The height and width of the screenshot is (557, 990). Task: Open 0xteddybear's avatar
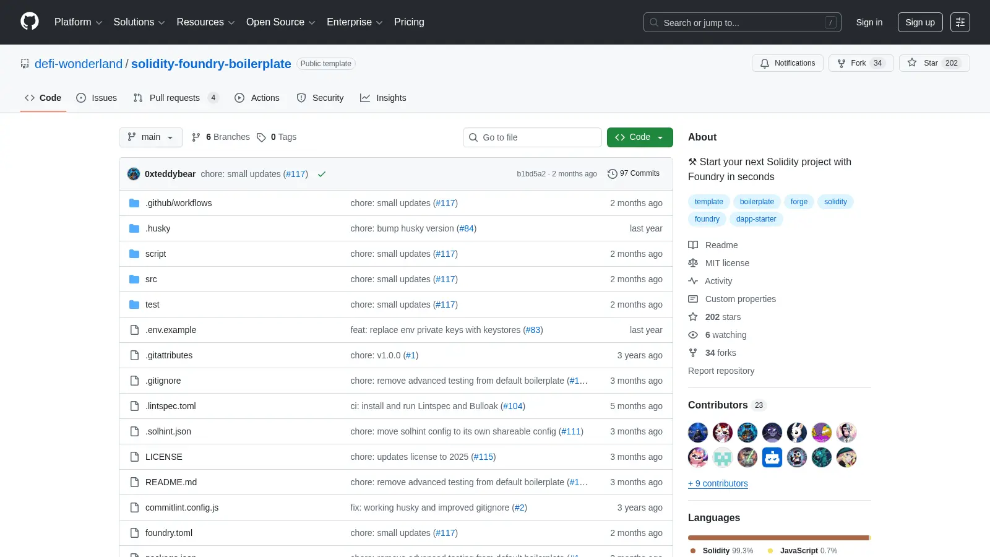(134, 174)
